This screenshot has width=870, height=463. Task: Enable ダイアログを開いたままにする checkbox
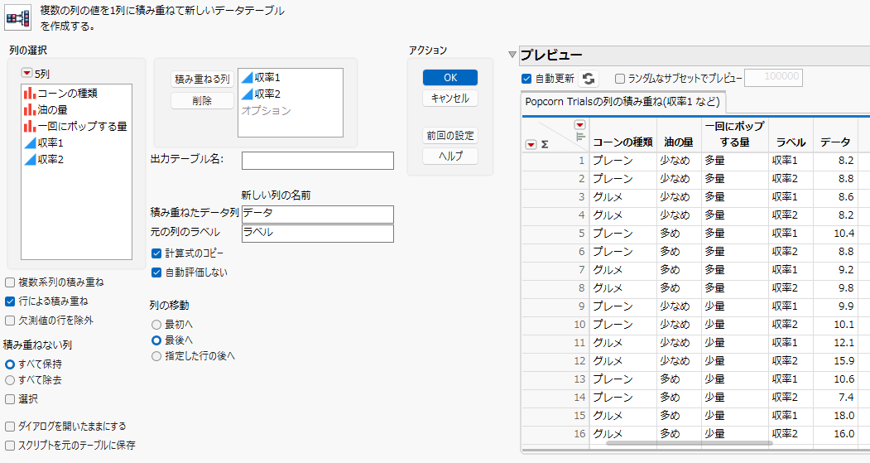[x=10, y=427]
